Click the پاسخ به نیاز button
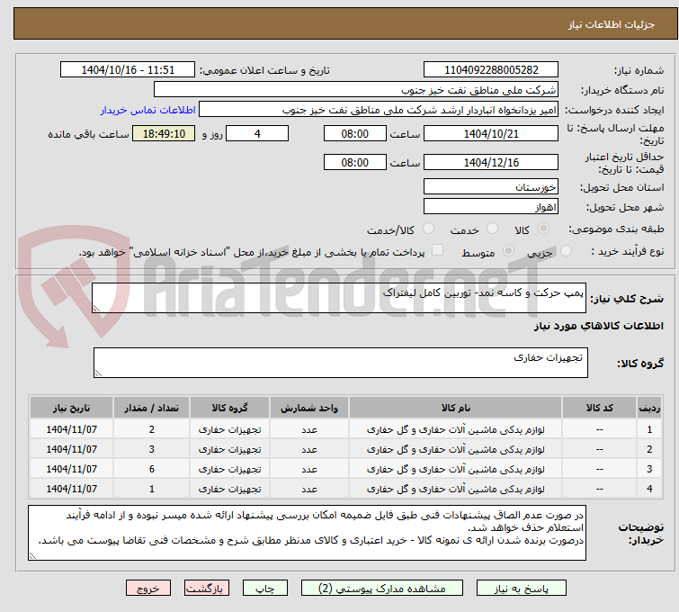 tap(521, 589)
